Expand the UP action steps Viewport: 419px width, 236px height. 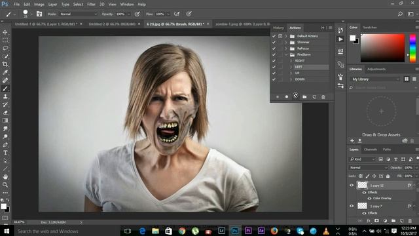click(x=291, y=73)
